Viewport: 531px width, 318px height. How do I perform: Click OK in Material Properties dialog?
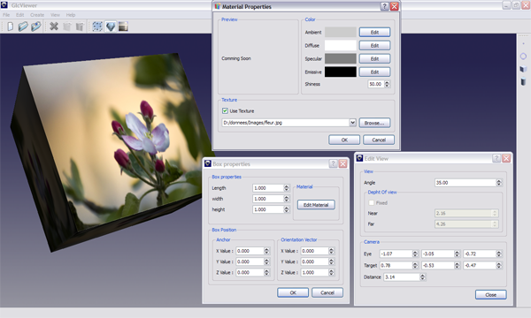point(344,140)
